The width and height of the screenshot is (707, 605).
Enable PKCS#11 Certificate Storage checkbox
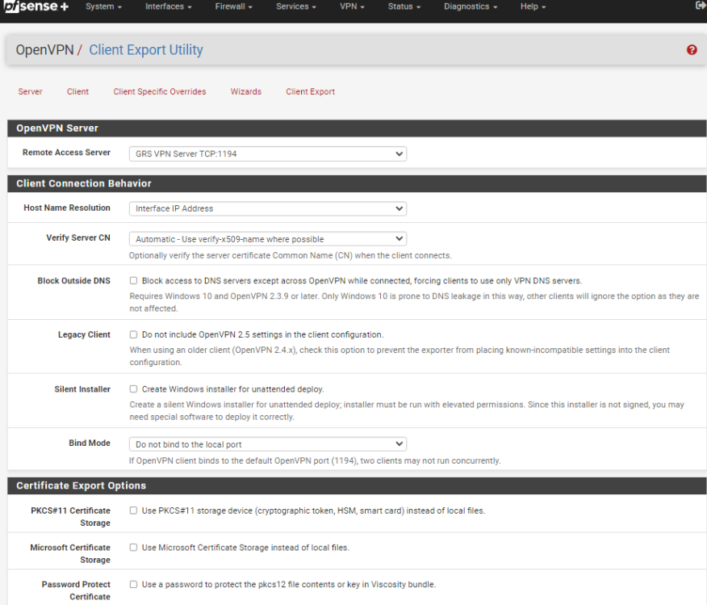[x=133, y=510]
